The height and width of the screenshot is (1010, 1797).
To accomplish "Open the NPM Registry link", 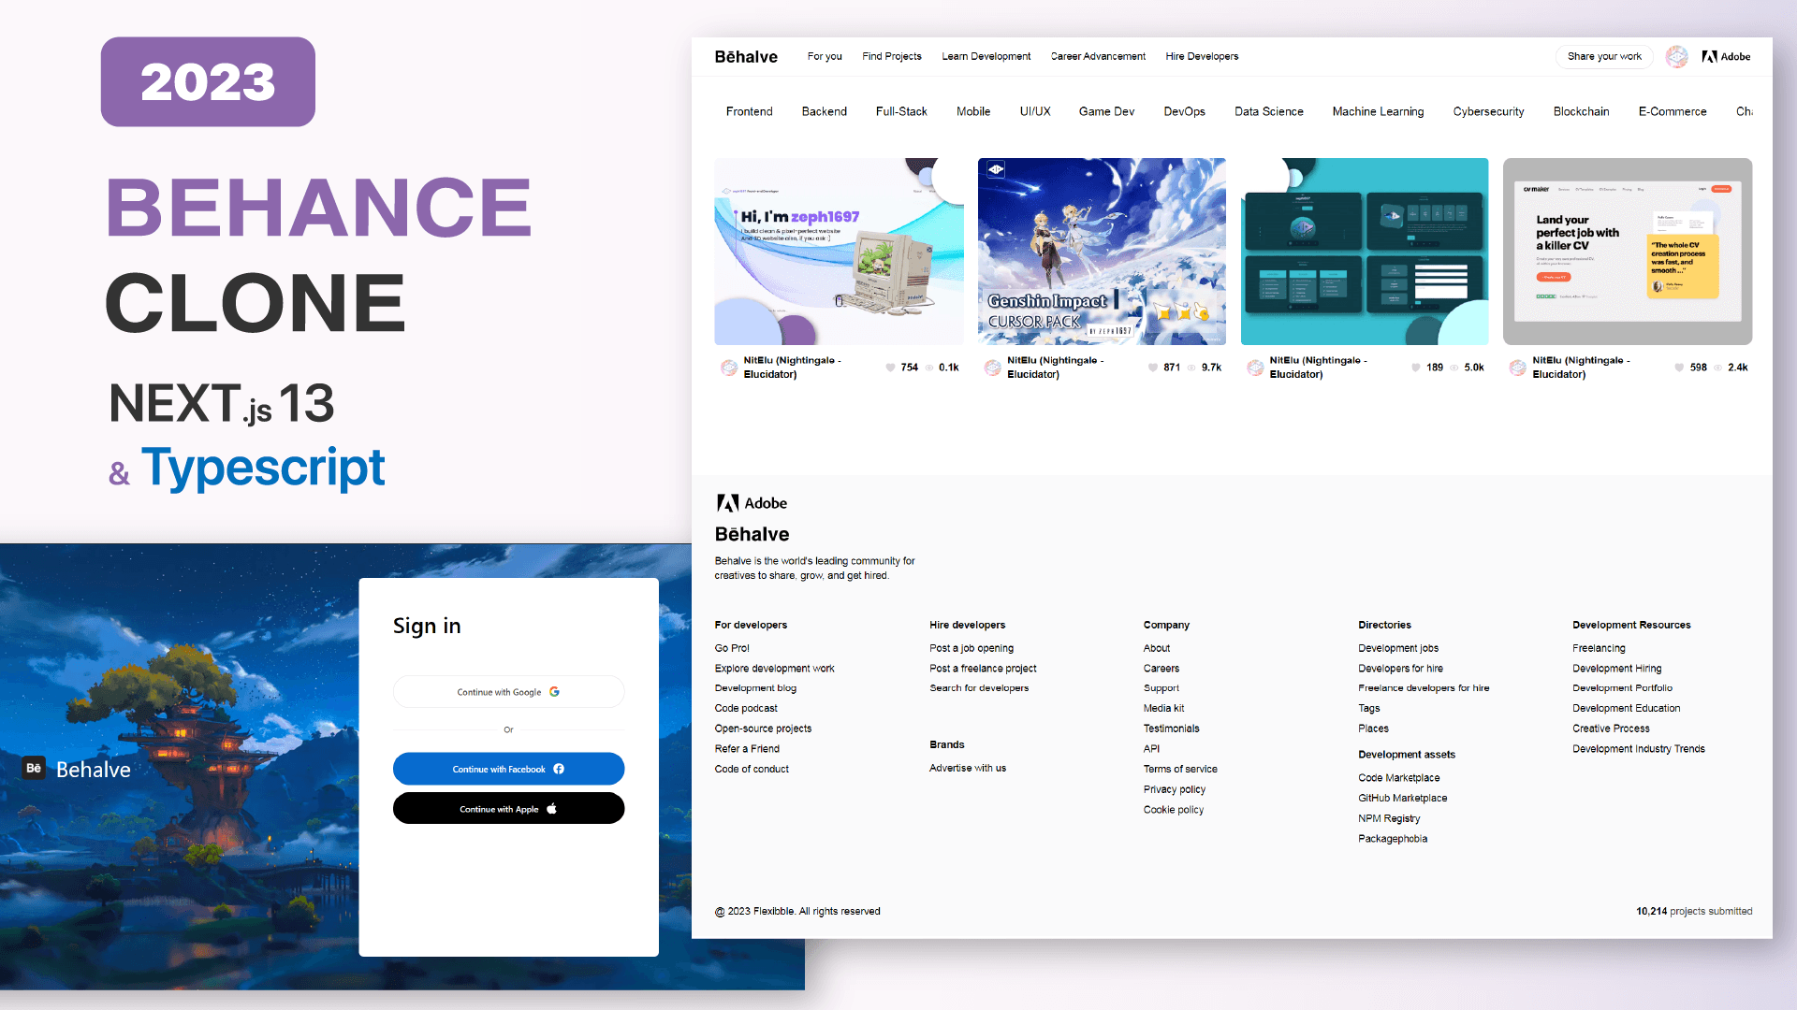I will point(1389,819).
